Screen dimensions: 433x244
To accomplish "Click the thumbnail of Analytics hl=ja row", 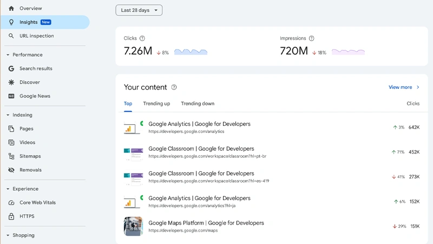I will [133, 201].
